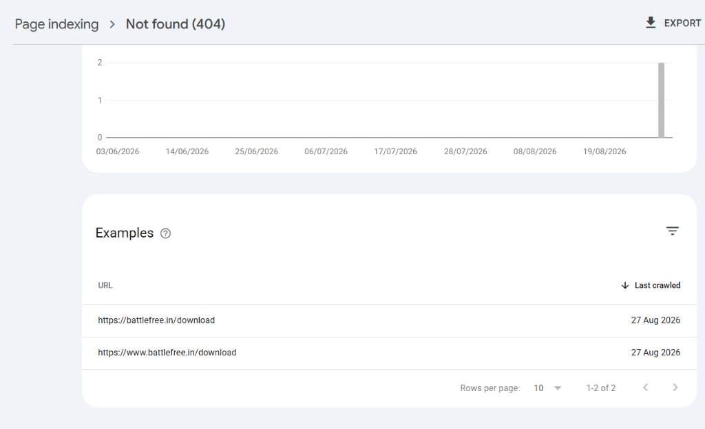Click the 08/08/2026 chart date label
The width and height of the screenshot is (705, 429).
pos(535,151)
